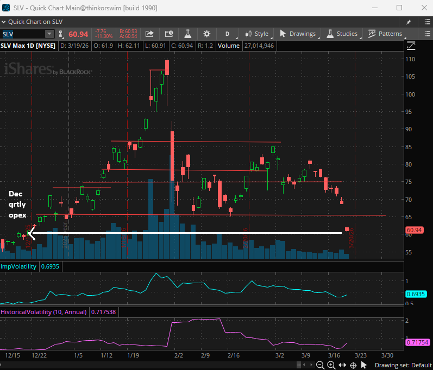Click the O: 61.9 open value
Viewport: 433px width, 370px height.
103,46
